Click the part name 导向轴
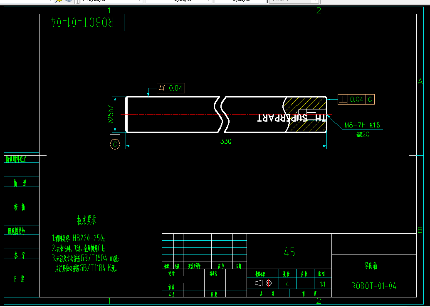The image size is (430, 307). [371, 266]
